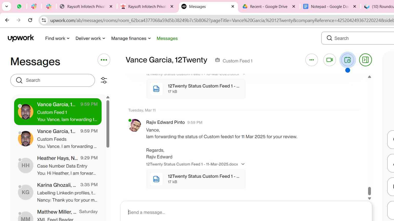Expand the 11-Mar-2025.docx attachment chevron
Viewport: 394px width, 221px height.
243,164
